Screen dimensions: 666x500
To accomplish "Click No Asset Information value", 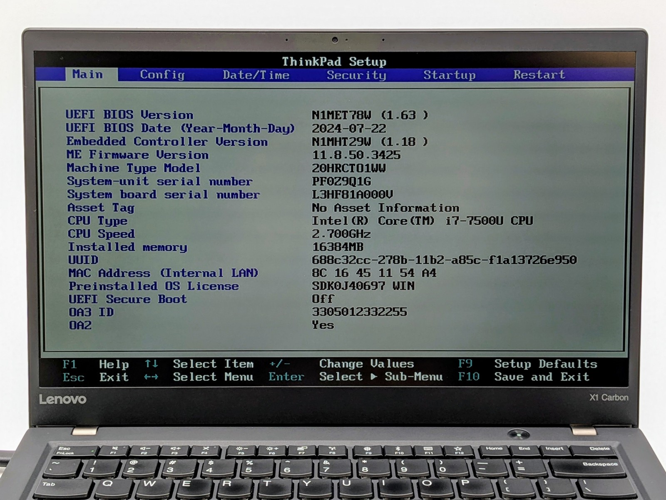I will tap(385, 207).
